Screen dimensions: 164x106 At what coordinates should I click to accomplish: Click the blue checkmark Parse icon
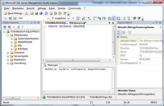[69, 18]
